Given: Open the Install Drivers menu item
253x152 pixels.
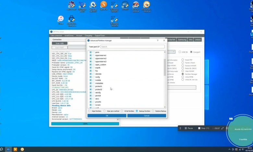Looking at the screenshot, I should click(69, 36).
